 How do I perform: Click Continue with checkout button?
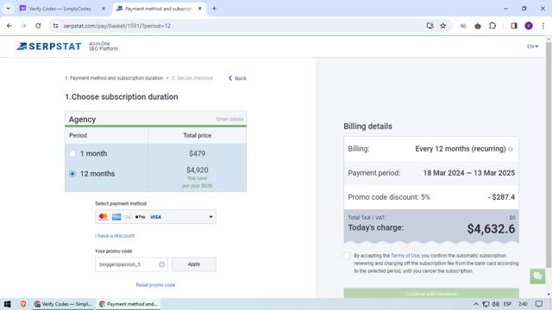point(431,294)
